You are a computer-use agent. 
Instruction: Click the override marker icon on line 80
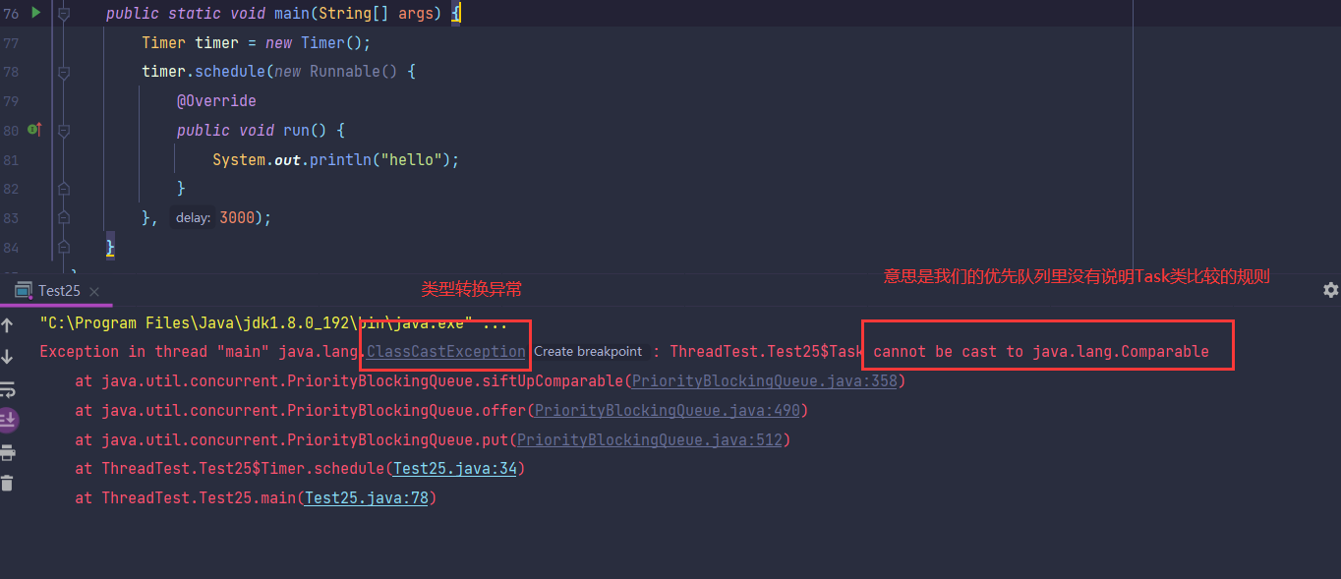pos(33,129)
